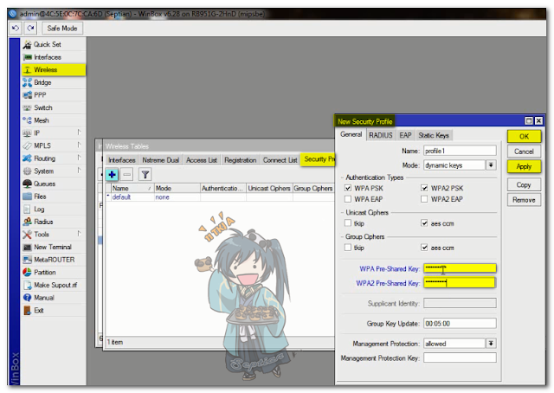Click WPA2 Pre-Shared Key field
The image size is (554, 393).
point(460,283)
